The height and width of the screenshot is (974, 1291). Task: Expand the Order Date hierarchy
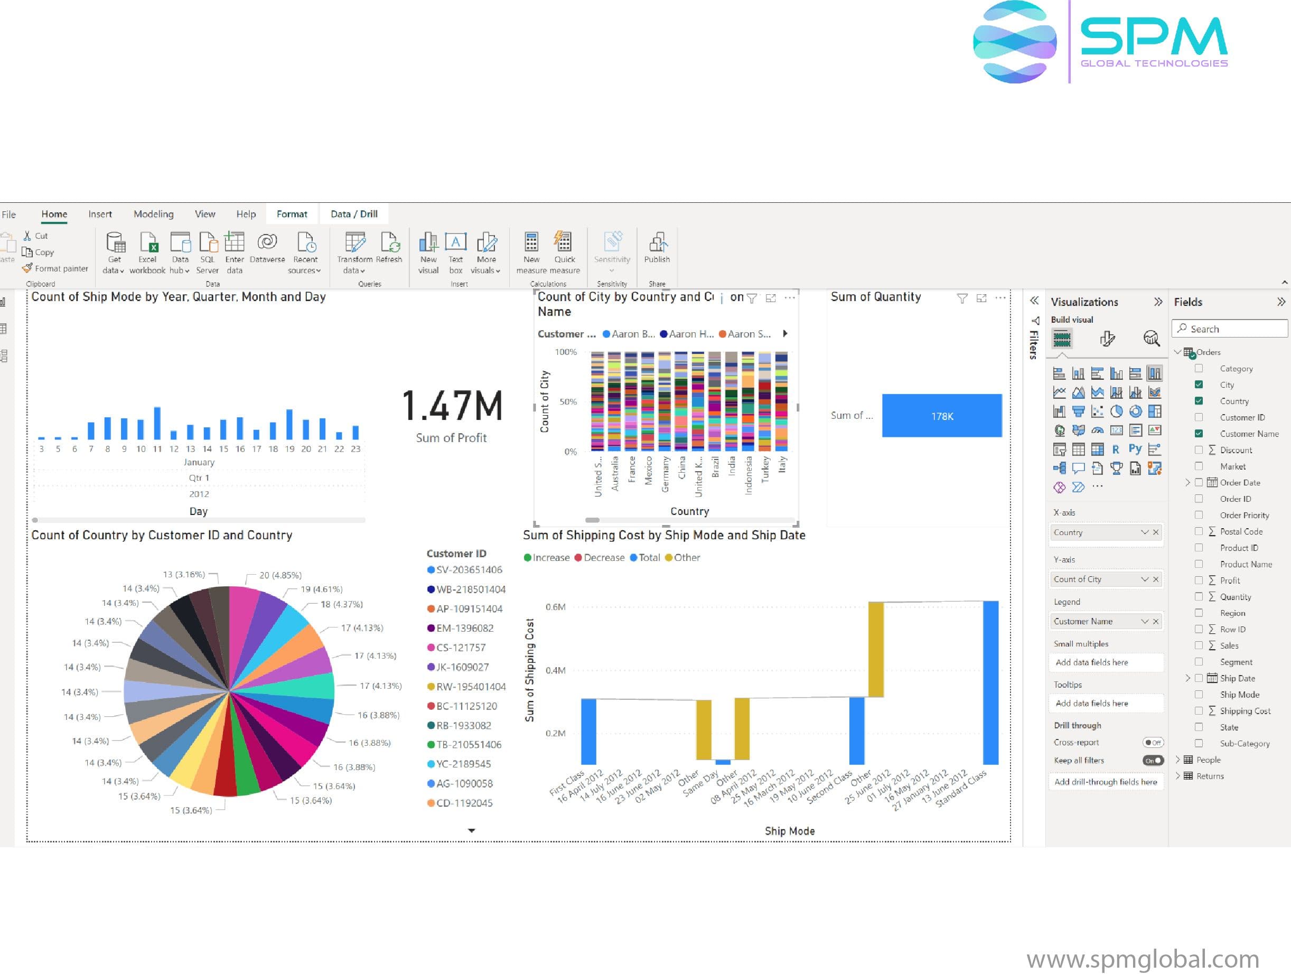(1187, 483)
